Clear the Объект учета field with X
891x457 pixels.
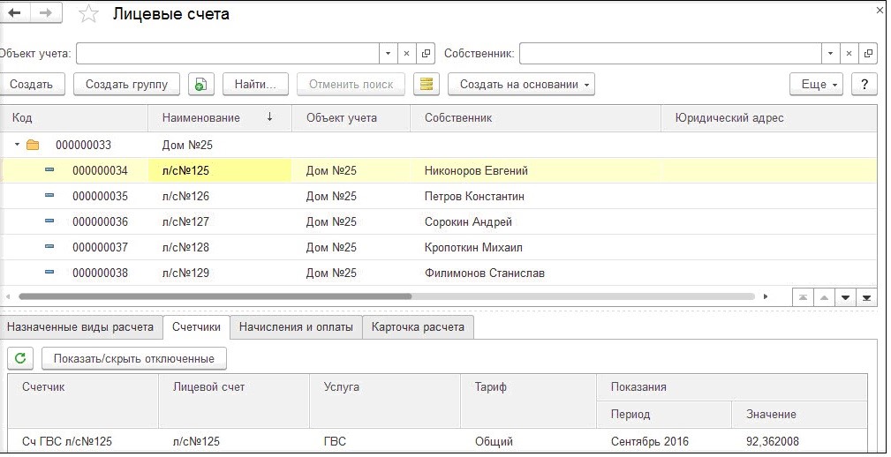407,53
